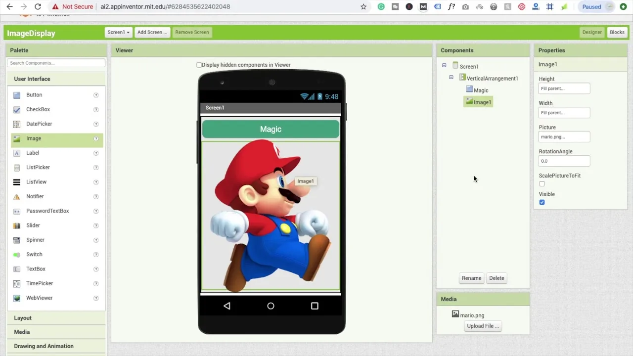Click the PasswordTextBox component icon

(17, 211)
